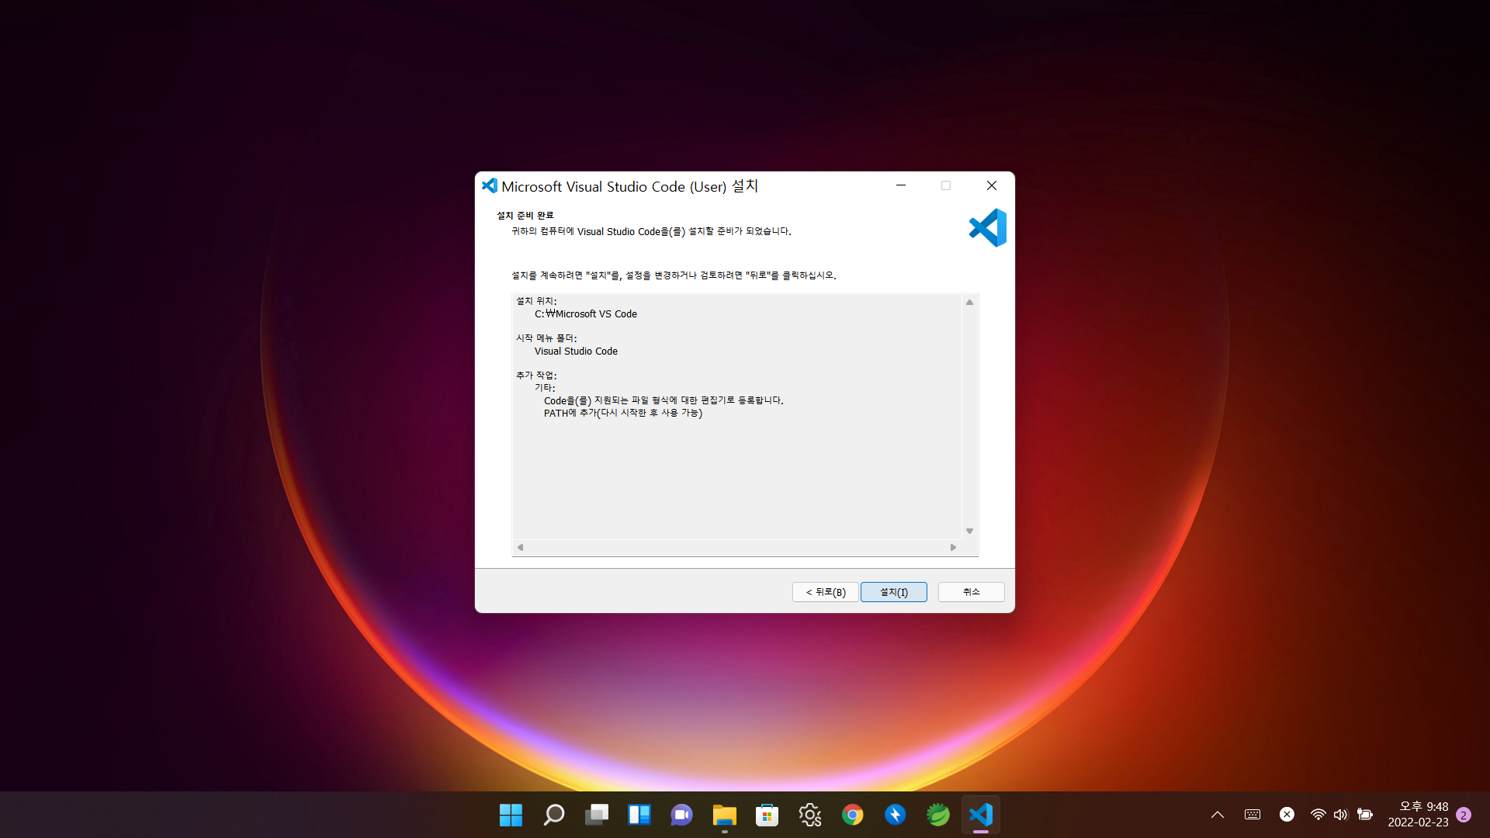The width and height of the screenshot is (1490, 838).
Task: Click the Start button on the taskbar
Action: [x=511, y=815]
